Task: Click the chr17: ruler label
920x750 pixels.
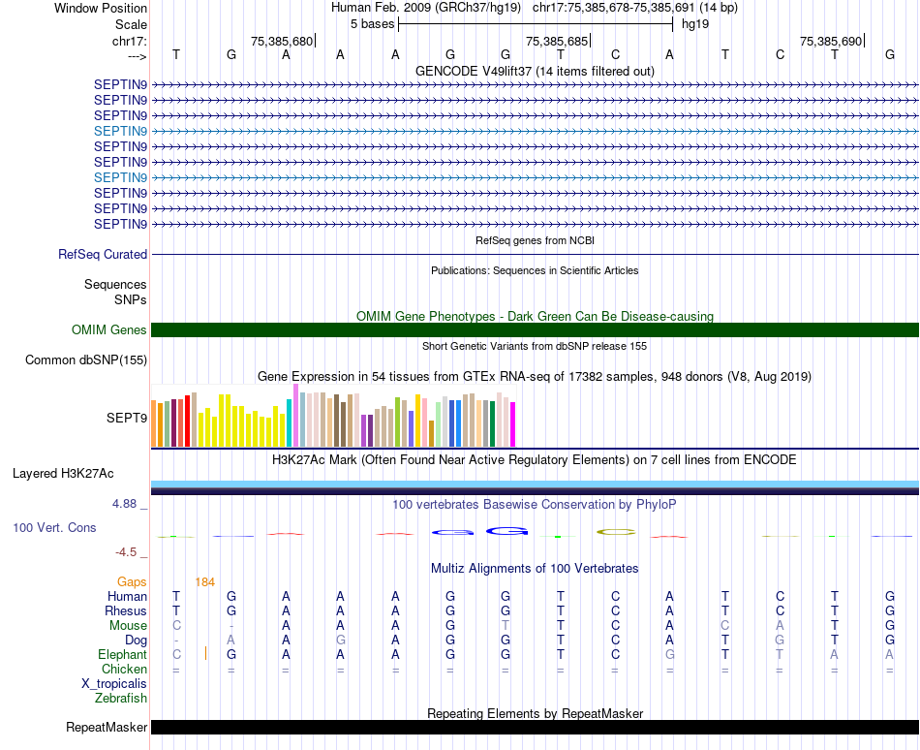Action: pos(129,41)
